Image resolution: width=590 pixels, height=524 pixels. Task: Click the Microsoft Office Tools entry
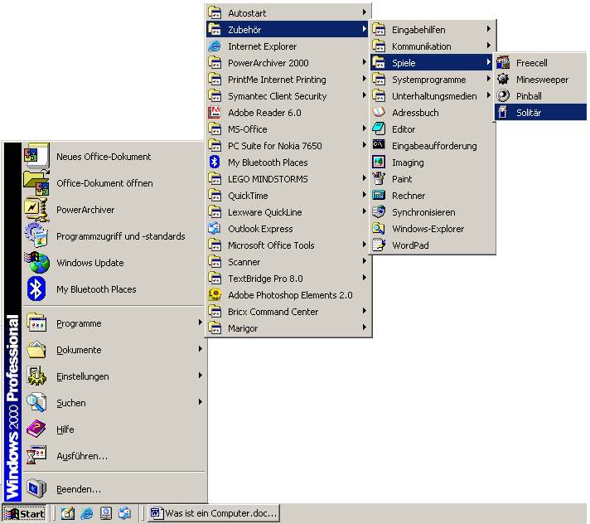pos(288,245)
